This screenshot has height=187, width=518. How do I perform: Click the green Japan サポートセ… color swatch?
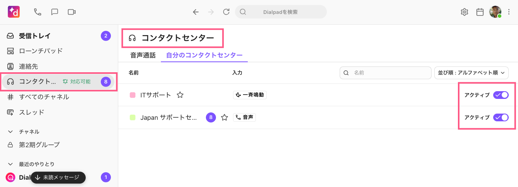[x=133, y=117]
